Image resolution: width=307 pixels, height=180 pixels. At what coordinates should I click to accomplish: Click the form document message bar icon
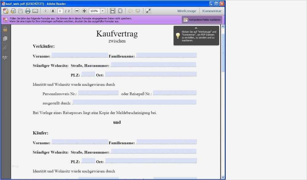click(6, 20)
